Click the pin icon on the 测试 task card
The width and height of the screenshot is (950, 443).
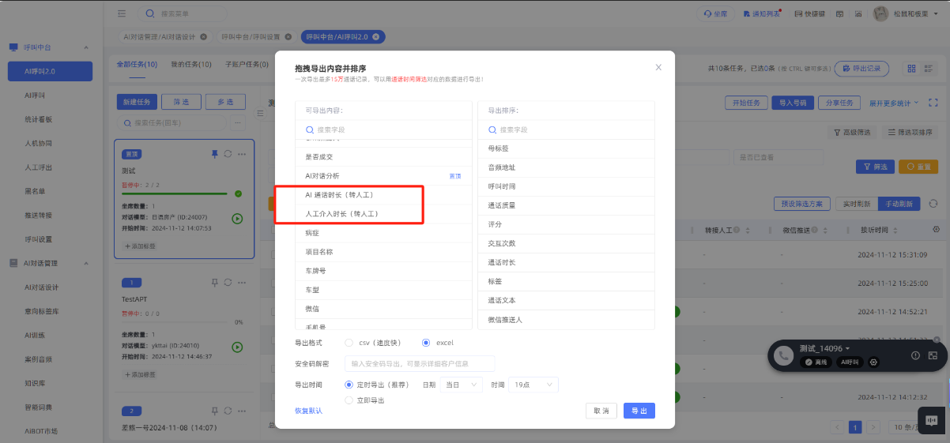214,153
